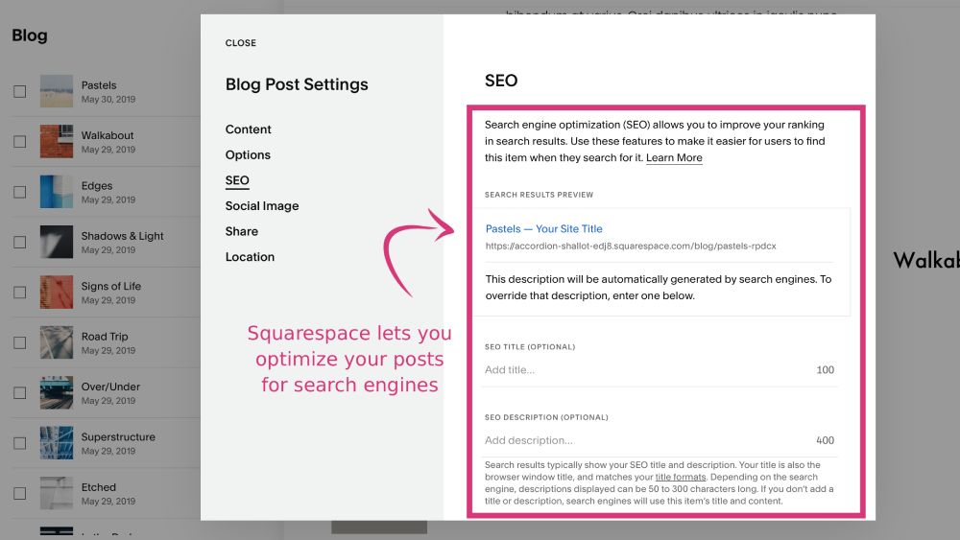The image size is (960, 540).
Task: Click the SEO panel heading
Action: tap(501, 81)
